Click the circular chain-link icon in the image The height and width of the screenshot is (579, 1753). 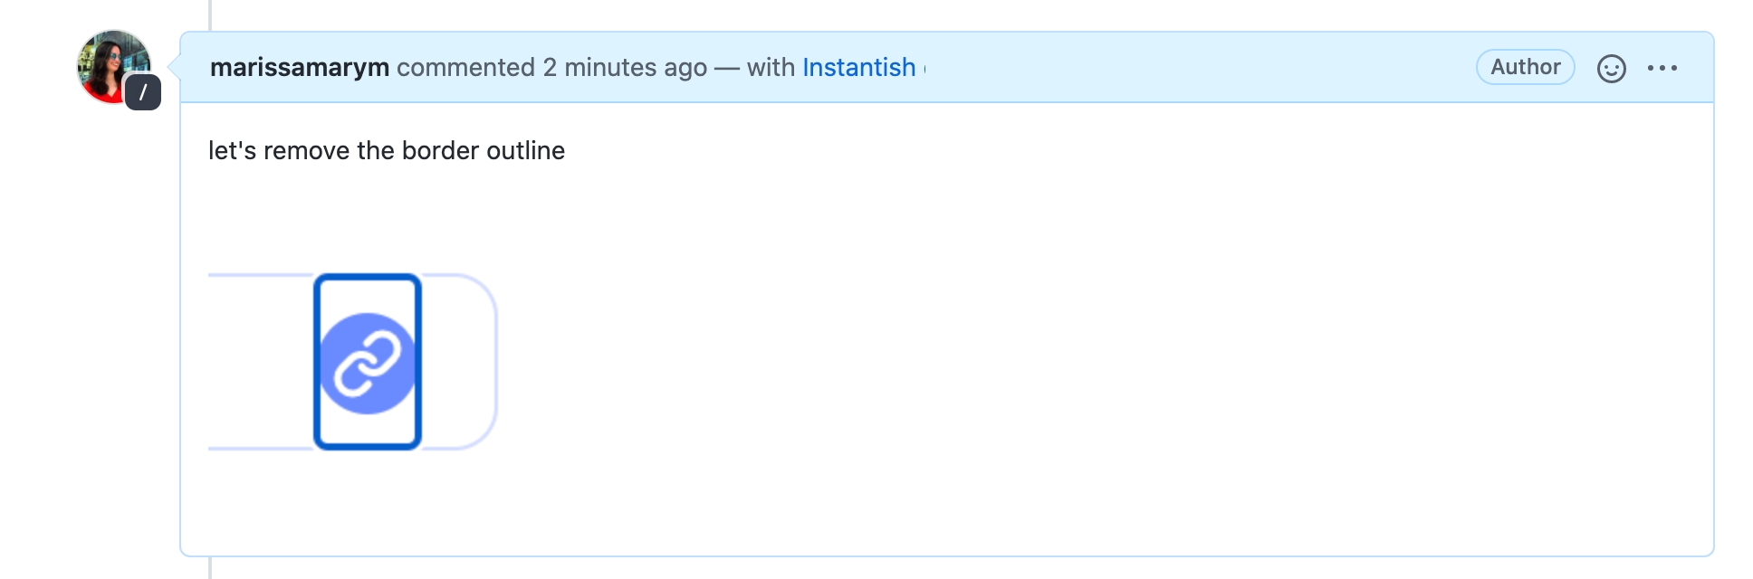click(x=367, y=364)
